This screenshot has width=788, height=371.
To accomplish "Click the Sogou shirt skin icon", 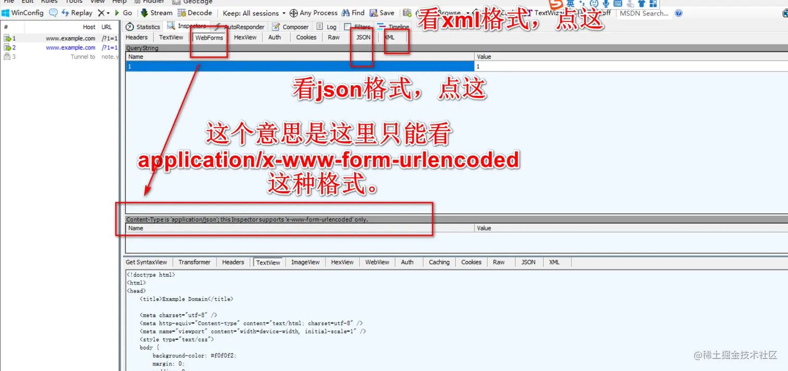I will tap(642, 4).
